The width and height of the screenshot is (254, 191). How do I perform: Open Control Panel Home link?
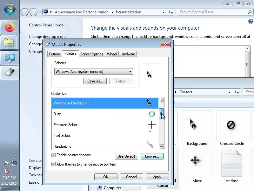coord(46,25)
